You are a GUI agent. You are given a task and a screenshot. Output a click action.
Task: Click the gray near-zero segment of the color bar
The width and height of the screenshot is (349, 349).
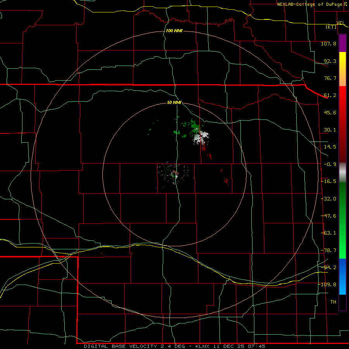342,173
